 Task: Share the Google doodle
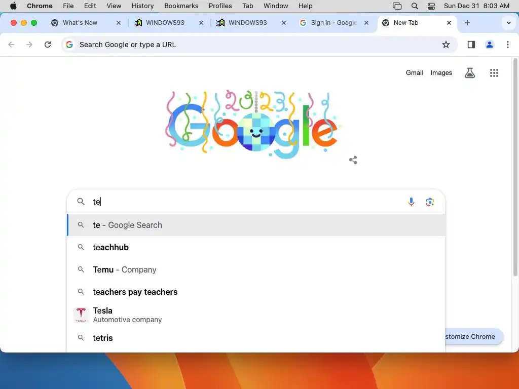[x=353, y=160]
